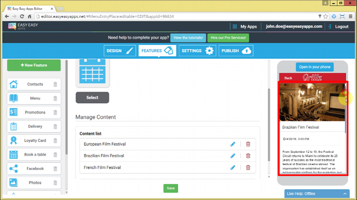Delete the Contacts feature with trash icon
The image size is (357, 200).
(55, 84)
